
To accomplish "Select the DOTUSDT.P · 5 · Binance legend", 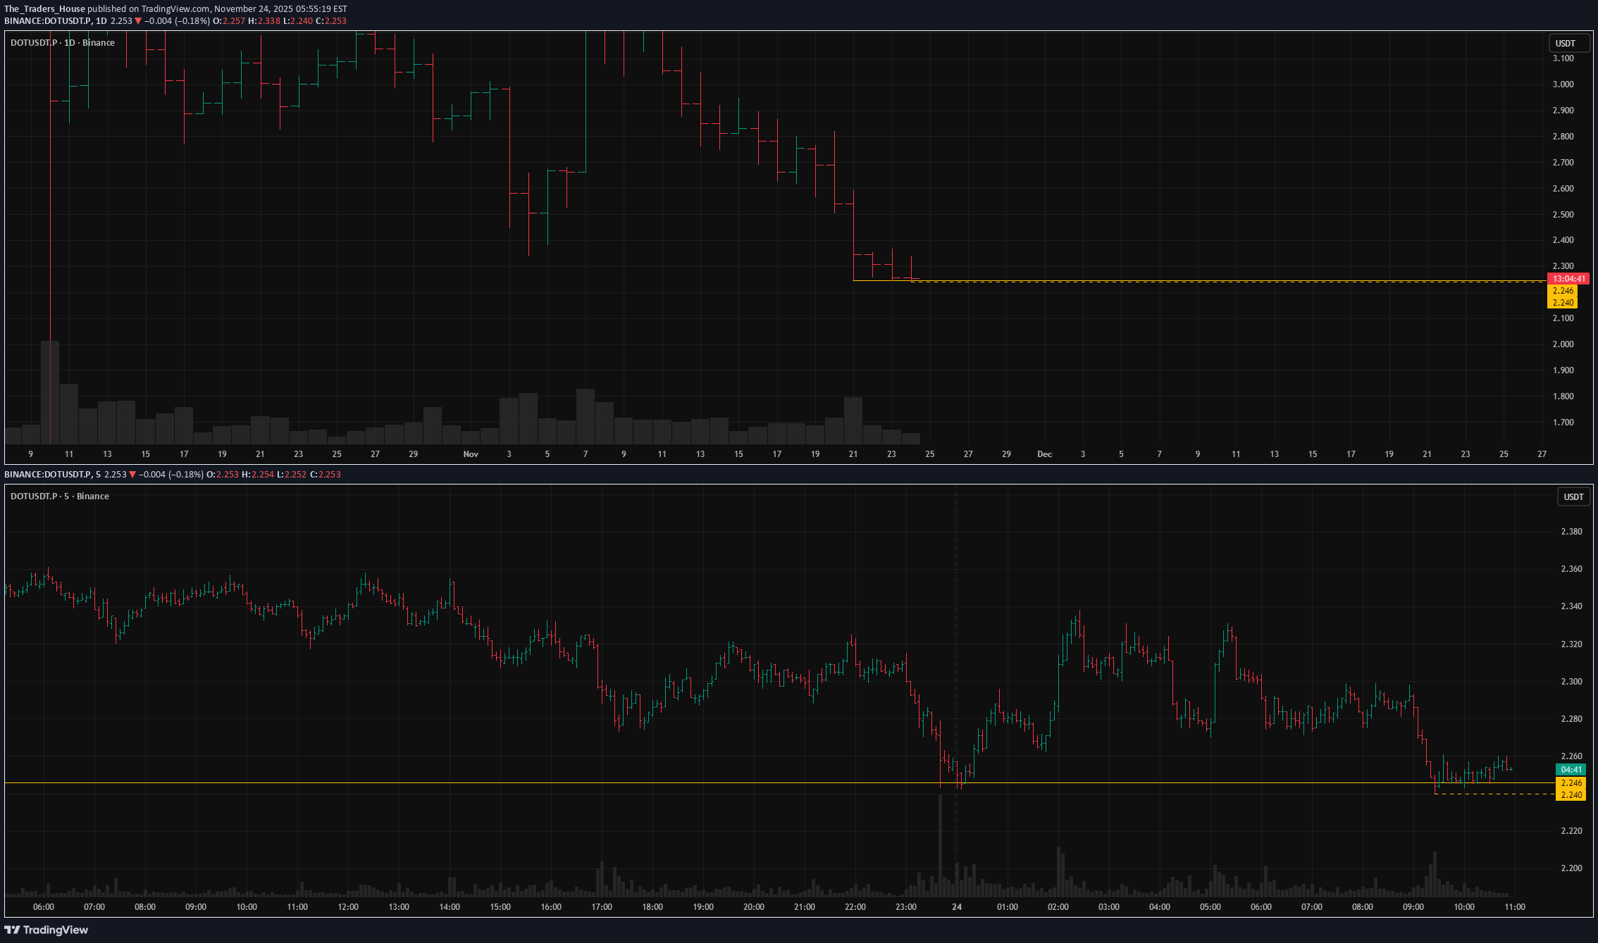I will pyautogui.click(x=59, y=496).
